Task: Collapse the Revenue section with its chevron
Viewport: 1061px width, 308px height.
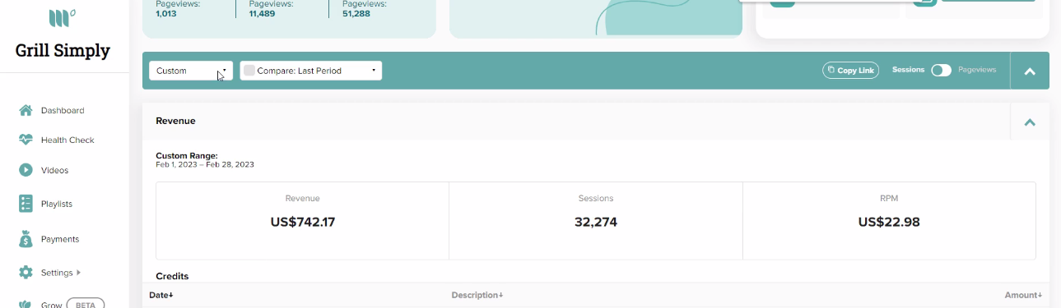Action: point(1030,122)
